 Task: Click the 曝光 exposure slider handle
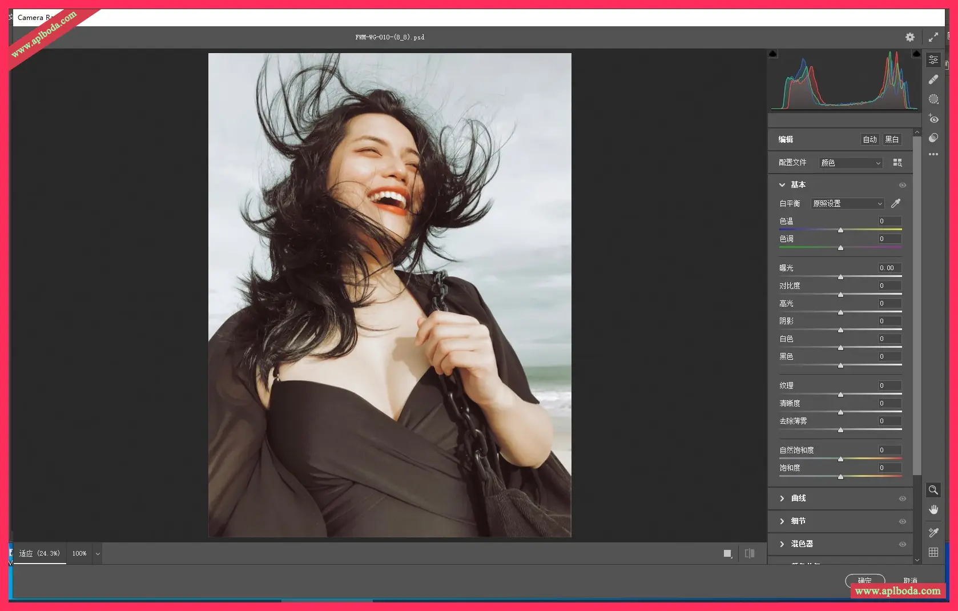(x=840, y=277)
